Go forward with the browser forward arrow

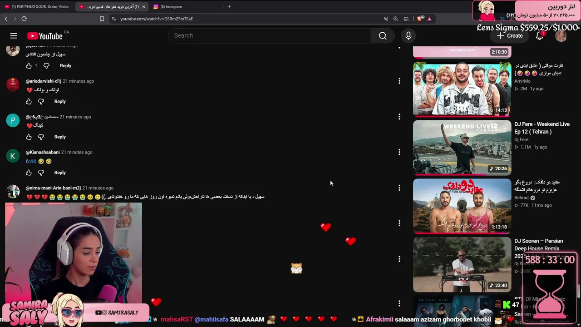point(15,19)
